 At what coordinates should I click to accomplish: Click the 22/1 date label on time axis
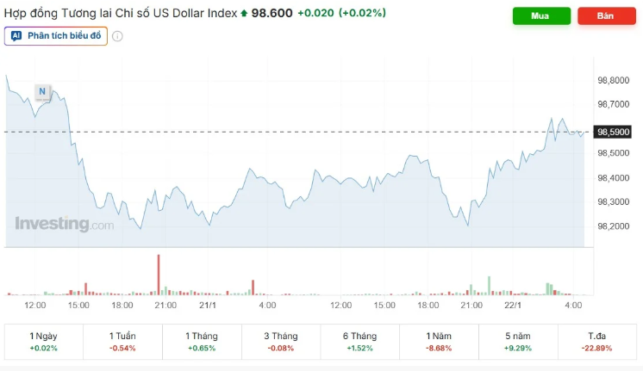pyautogui.click(x=511, y=305)
